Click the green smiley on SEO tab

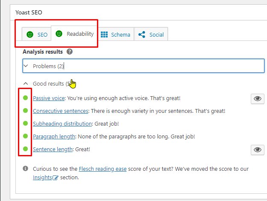[x=29, y=34]
